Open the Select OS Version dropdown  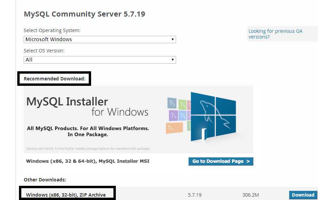tap(100, 60)
